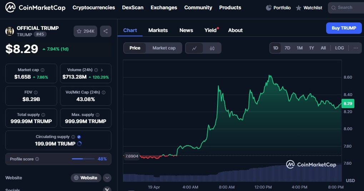
Task: Open the Website globe link button
Action: click(86, 178)
